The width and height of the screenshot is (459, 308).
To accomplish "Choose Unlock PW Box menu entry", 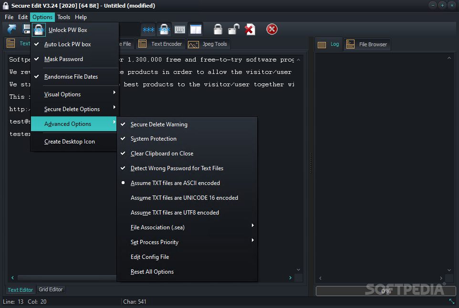I will coord(74,30).
